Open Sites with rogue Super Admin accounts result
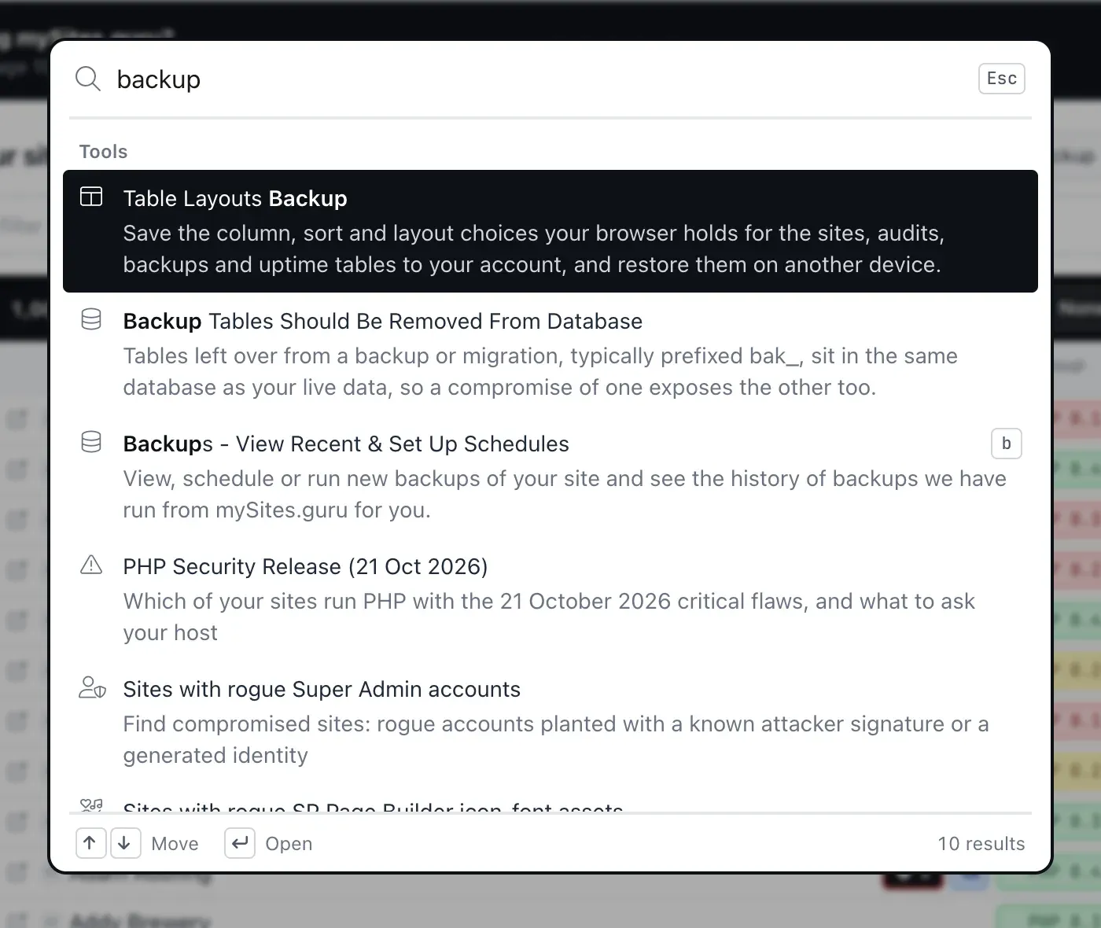 coord(550,722)
